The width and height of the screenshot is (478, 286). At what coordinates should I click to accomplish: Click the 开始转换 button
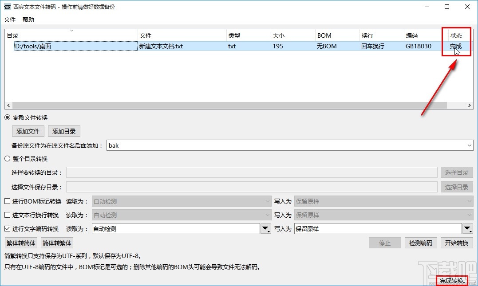tap(456, 243)
